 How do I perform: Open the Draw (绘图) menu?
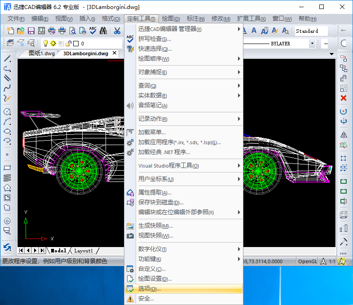click(x=171, y=19)
